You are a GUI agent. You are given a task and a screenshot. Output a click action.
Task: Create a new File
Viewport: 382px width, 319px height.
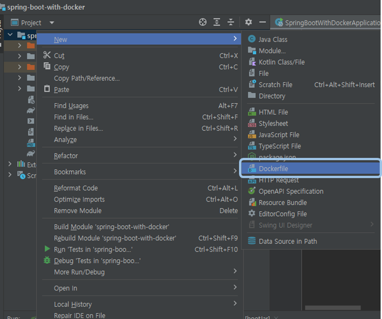[x=311, y=73]
